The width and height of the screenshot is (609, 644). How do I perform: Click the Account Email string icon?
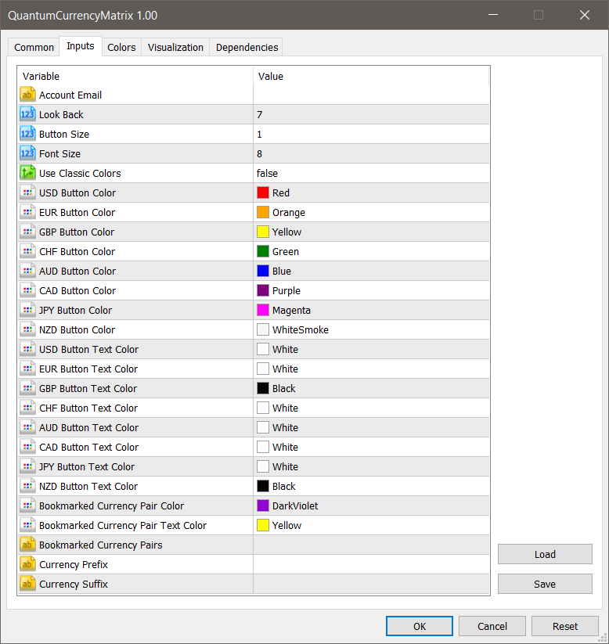click(27, 95)
